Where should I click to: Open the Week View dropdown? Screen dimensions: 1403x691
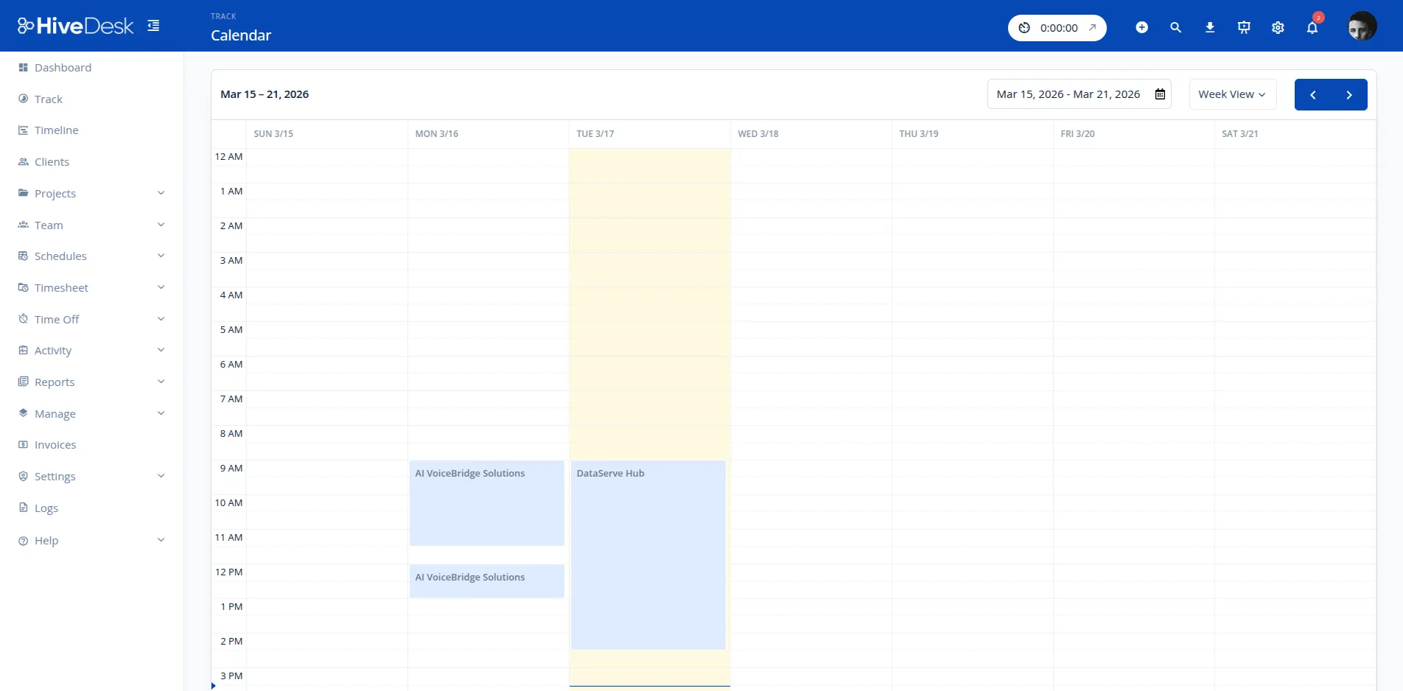coord(1231,94)
